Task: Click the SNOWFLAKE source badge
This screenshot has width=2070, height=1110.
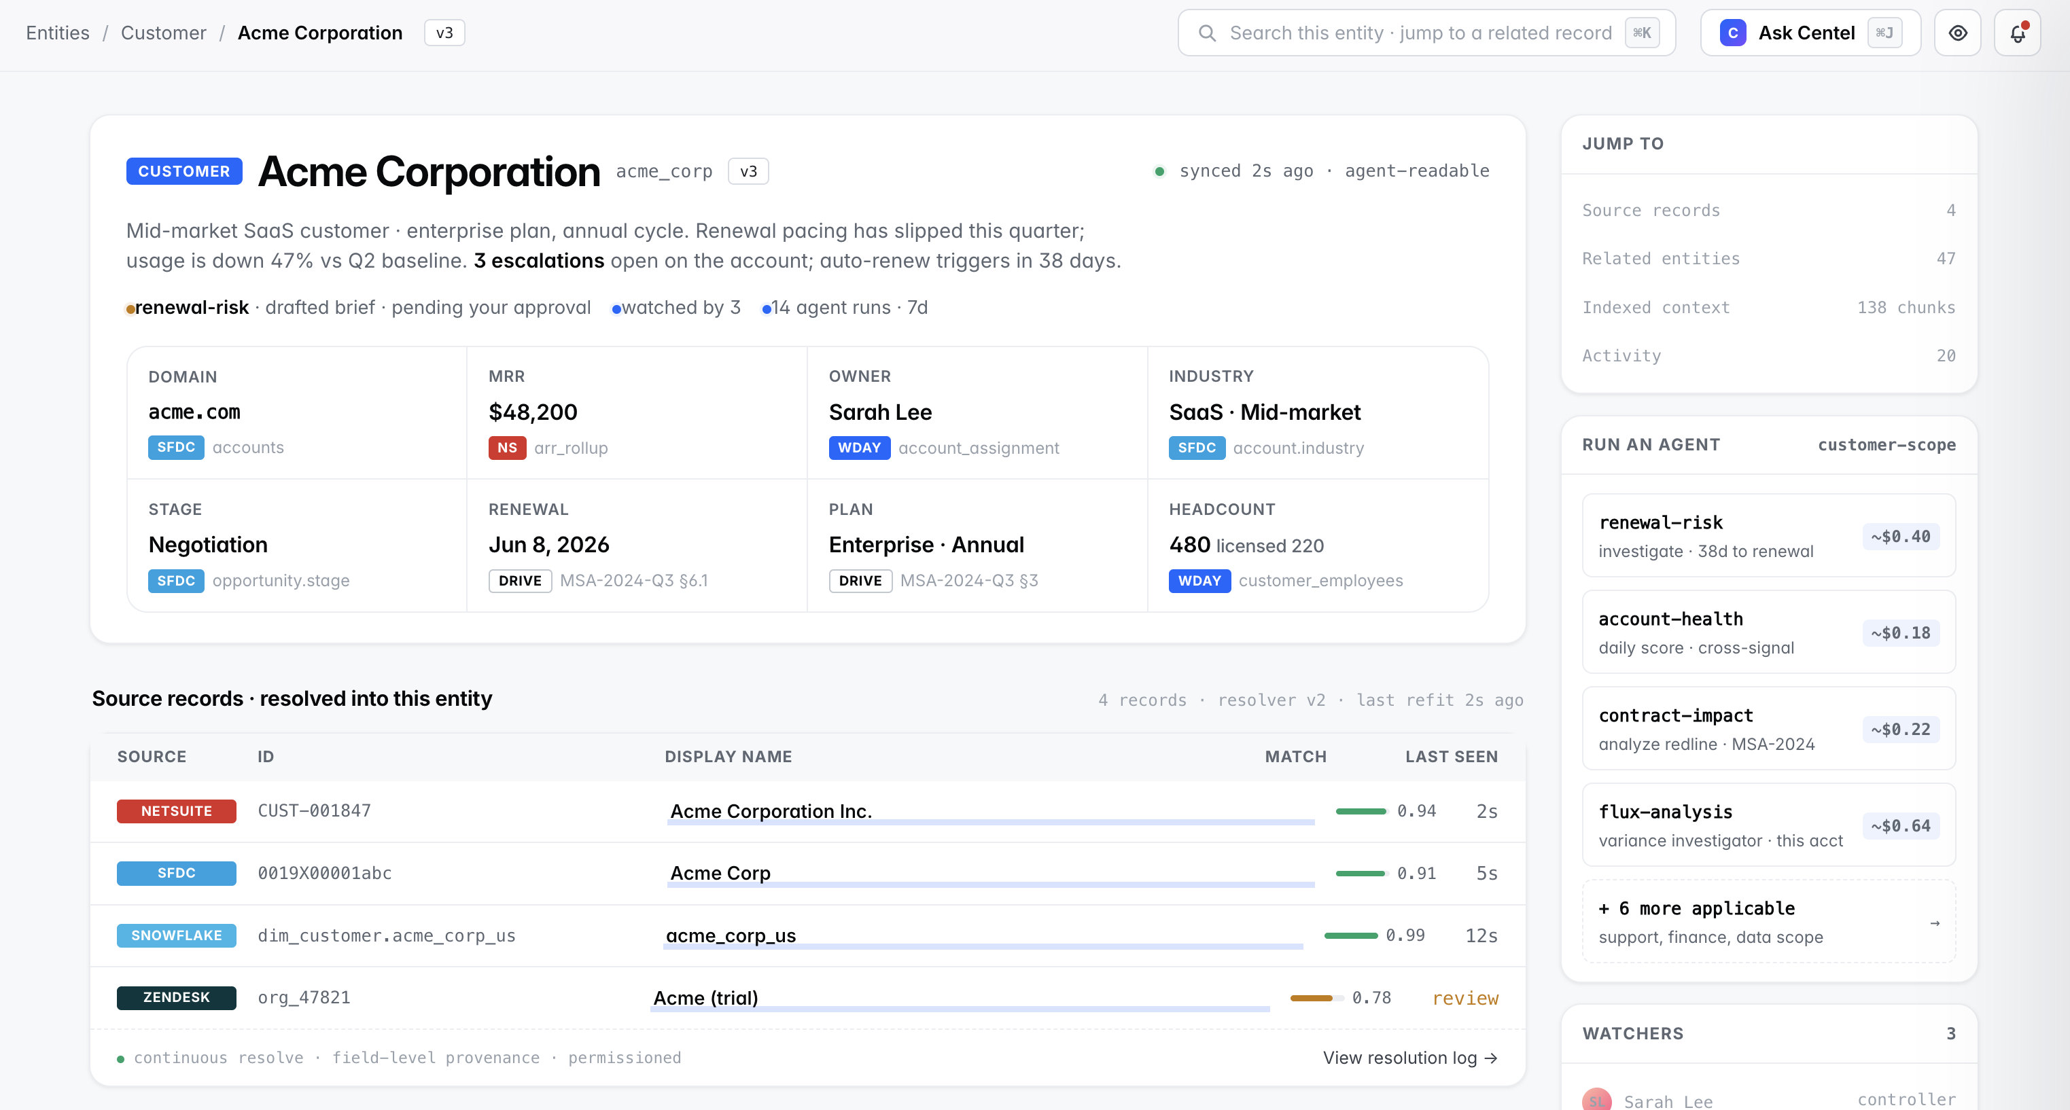Action: click(176, 935)
